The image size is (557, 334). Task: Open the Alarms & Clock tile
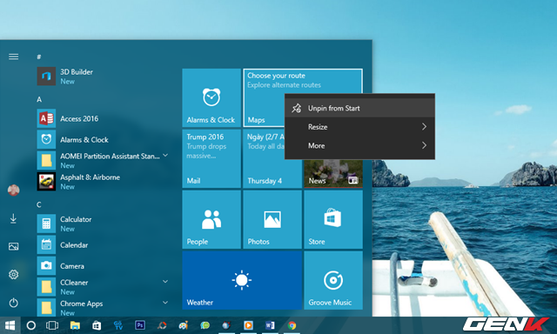tap(211, 98)
